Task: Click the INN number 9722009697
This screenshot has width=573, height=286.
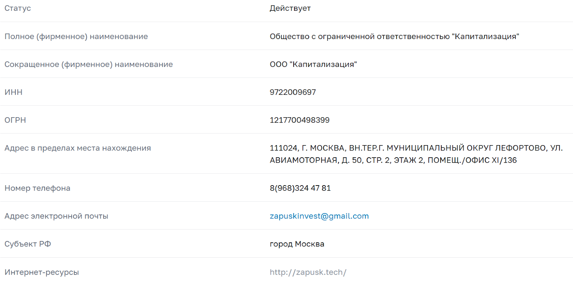Action: (x=293, y=92)
